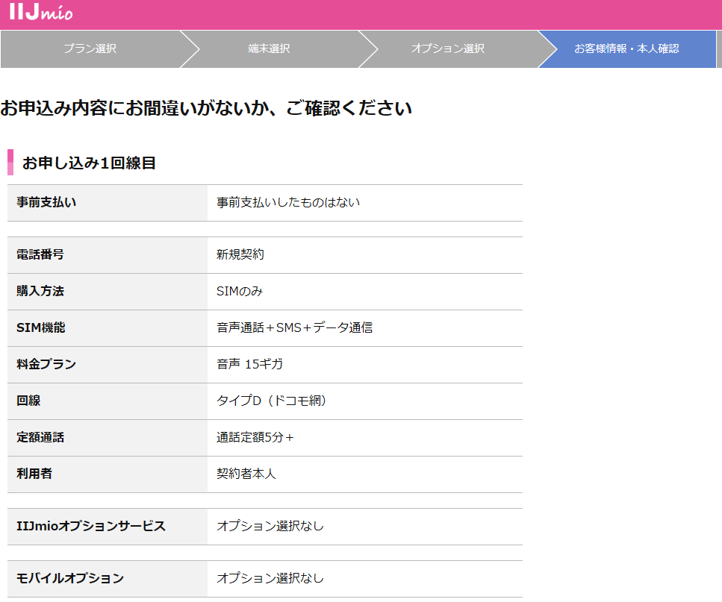Select the 端末選択 step
This screenshot has width=722, height=602.
pos(267,48)
